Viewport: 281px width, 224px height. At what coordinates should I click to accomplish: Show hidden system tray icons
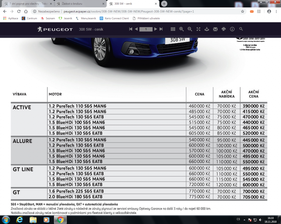244,220
